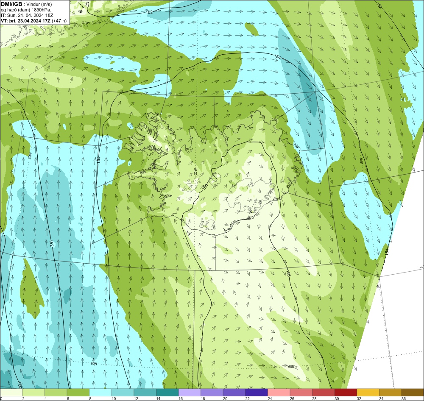Click the legend tick label '16'
The height and width of the screenshot is (401, 424).
tap(181, 398)
